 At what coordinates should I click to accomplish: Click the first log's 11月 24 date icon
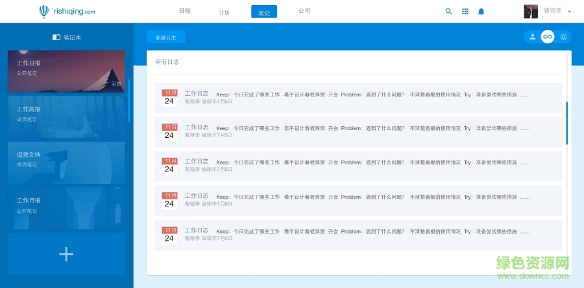point(169,97)
